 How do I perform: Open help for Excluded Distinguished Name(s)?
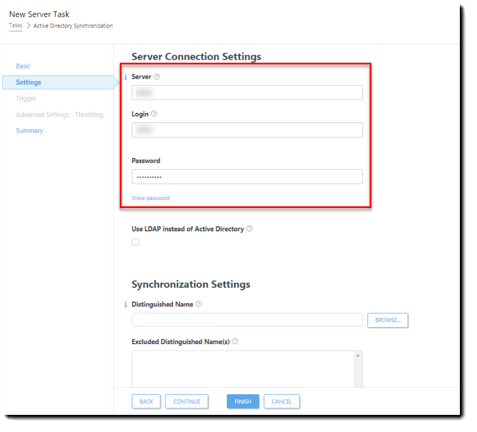tap(235, 341)
